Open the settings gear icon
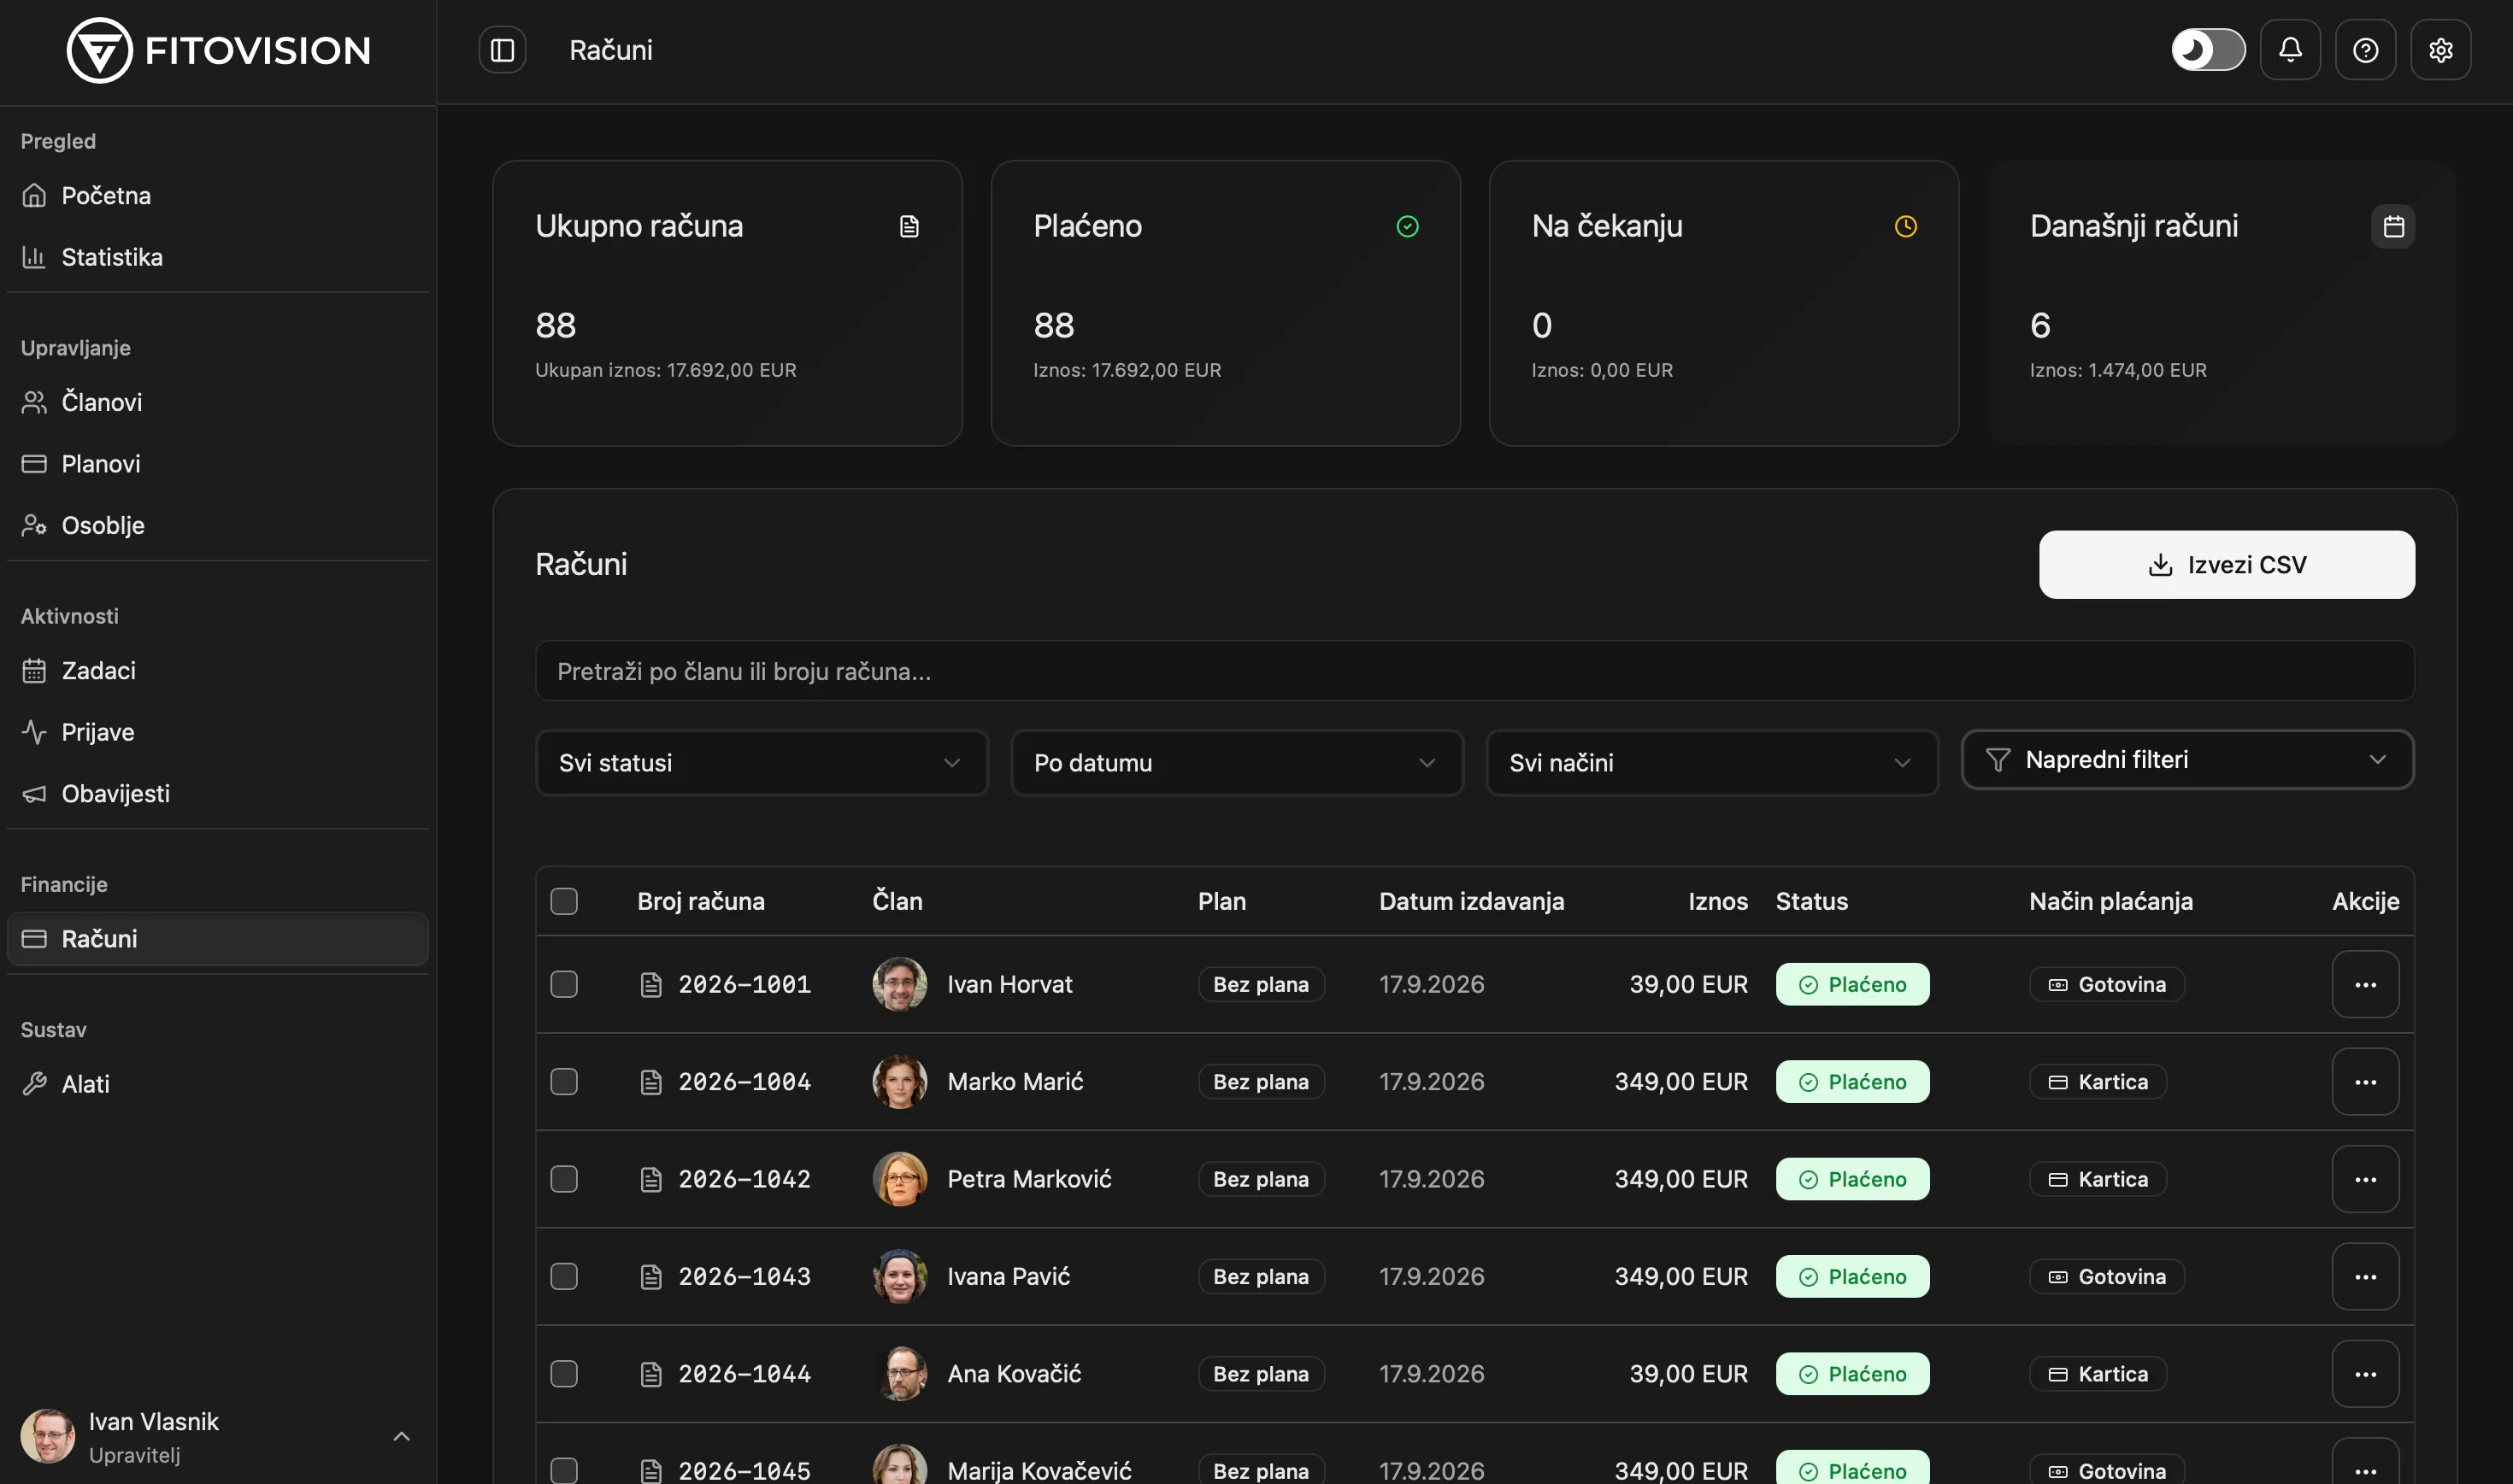Screen dimensions: 2513x1484 pos(2440,50)
